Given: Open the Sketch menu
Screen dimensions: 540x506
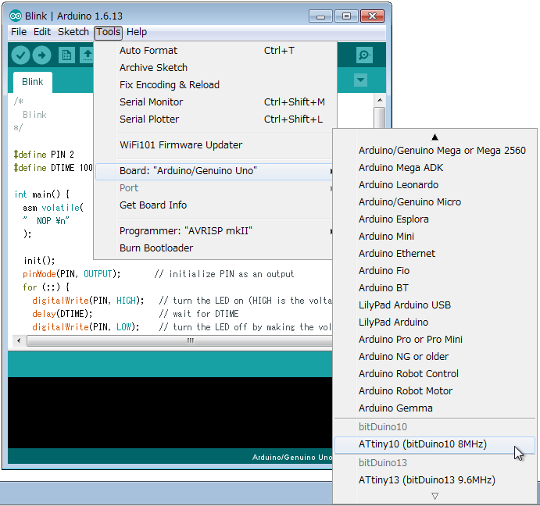Looking at the screenshot, I should pos(73,32).
